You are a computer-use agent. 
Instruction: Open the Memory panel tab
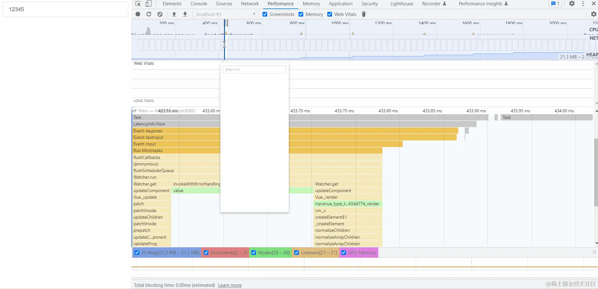[x=311, y=4]
